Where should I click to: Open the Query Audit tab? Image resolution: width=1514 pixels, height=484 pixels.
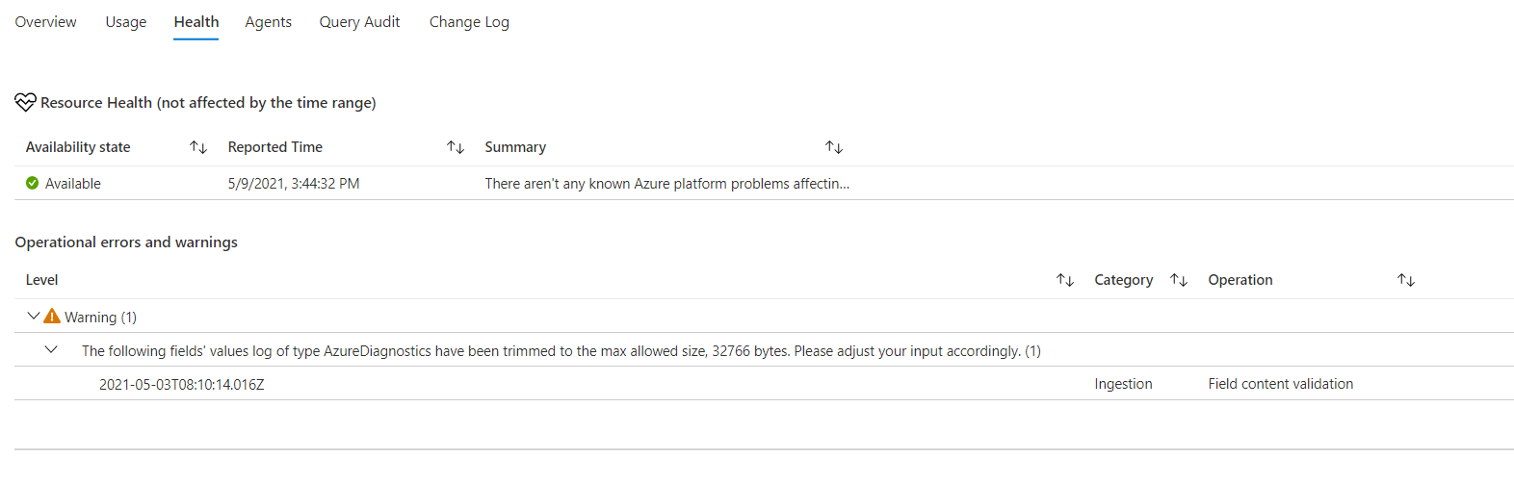[x=359, y=22]
